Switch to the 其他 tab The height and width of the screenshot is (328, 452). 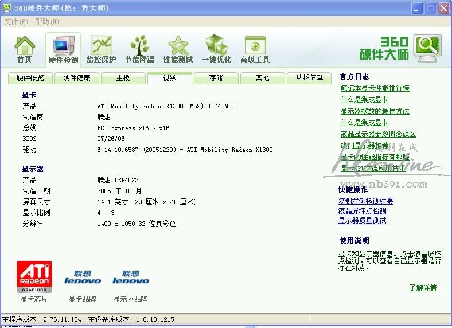click(262, 78)
